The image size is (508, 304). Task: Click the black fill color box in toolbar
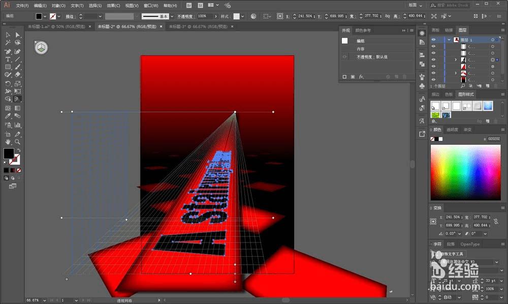tap(9, 154)
